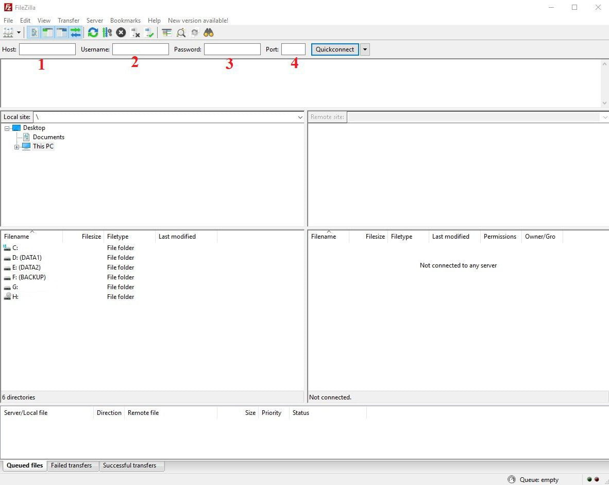Toggle the remote directory tree display
609x485 pixels.
pyautogui.click(x=62, y=32)
